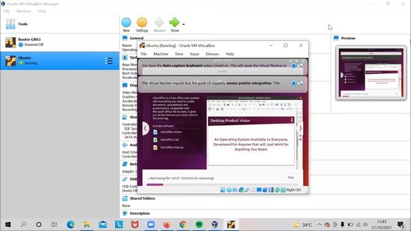Click the USB status icon in VM
This screenshot has width=411, height=231.
pyautogui.click(x=247, y=190)
